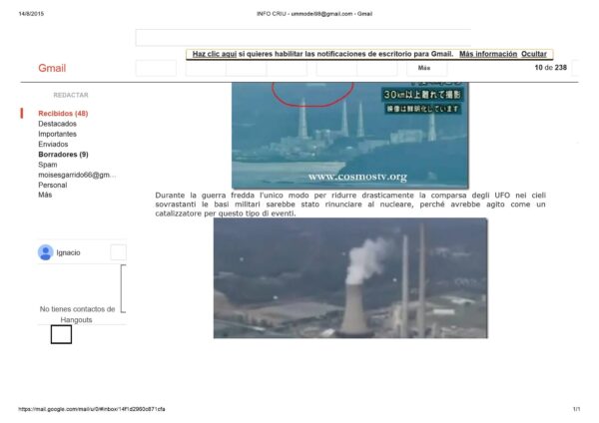The height and width of the screenshot is (423, 599).
Task: Open the Enviados folder
Action: click(x=53, y=145)
